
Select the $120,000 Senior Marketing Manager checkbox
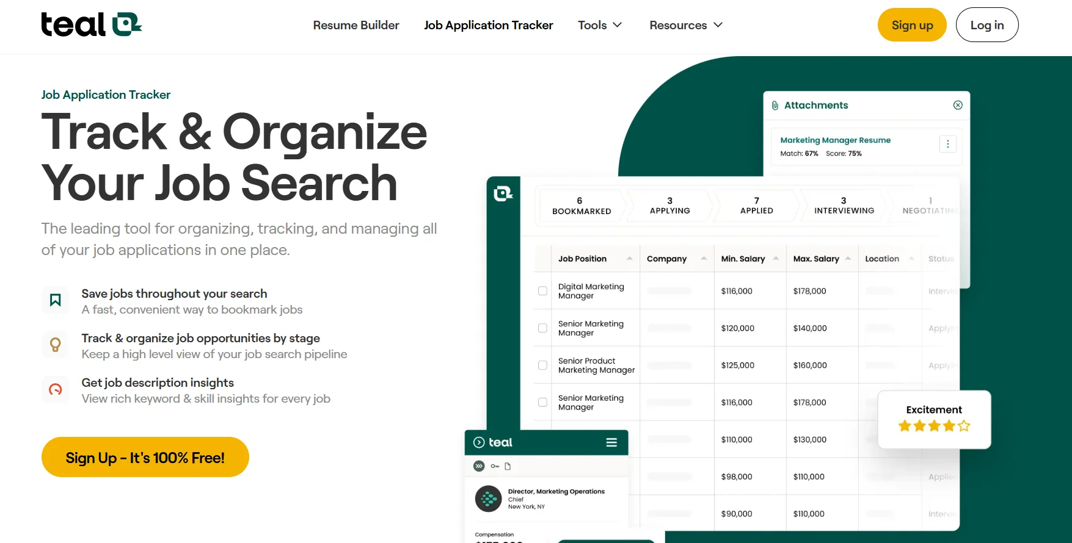(x=542, y=328)
